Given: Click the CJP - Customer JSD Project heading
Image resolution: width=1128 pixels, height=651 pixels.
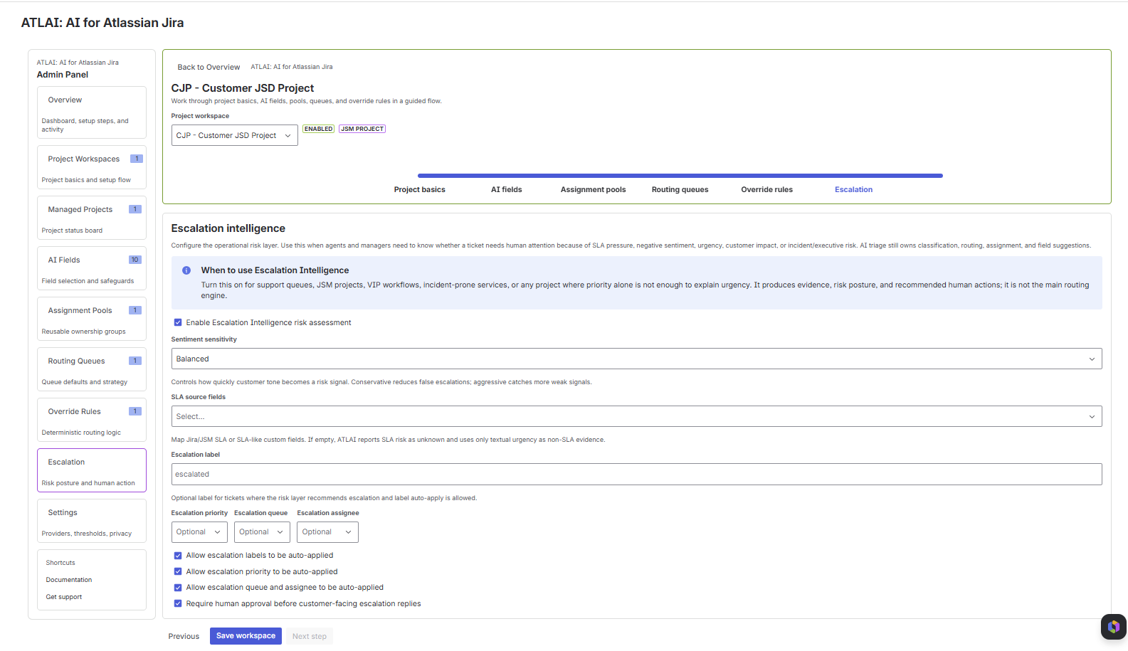Looking at the screenshot, I should click(243, 88).
